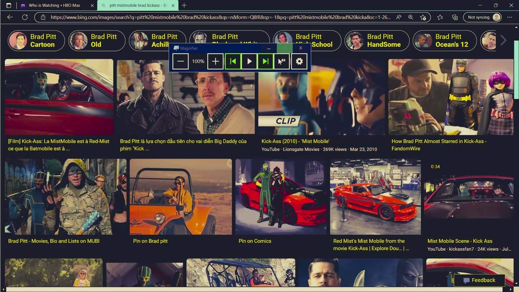Open Pin on Comics link
This screenshot has height=292, width=519.
[255, 241]
